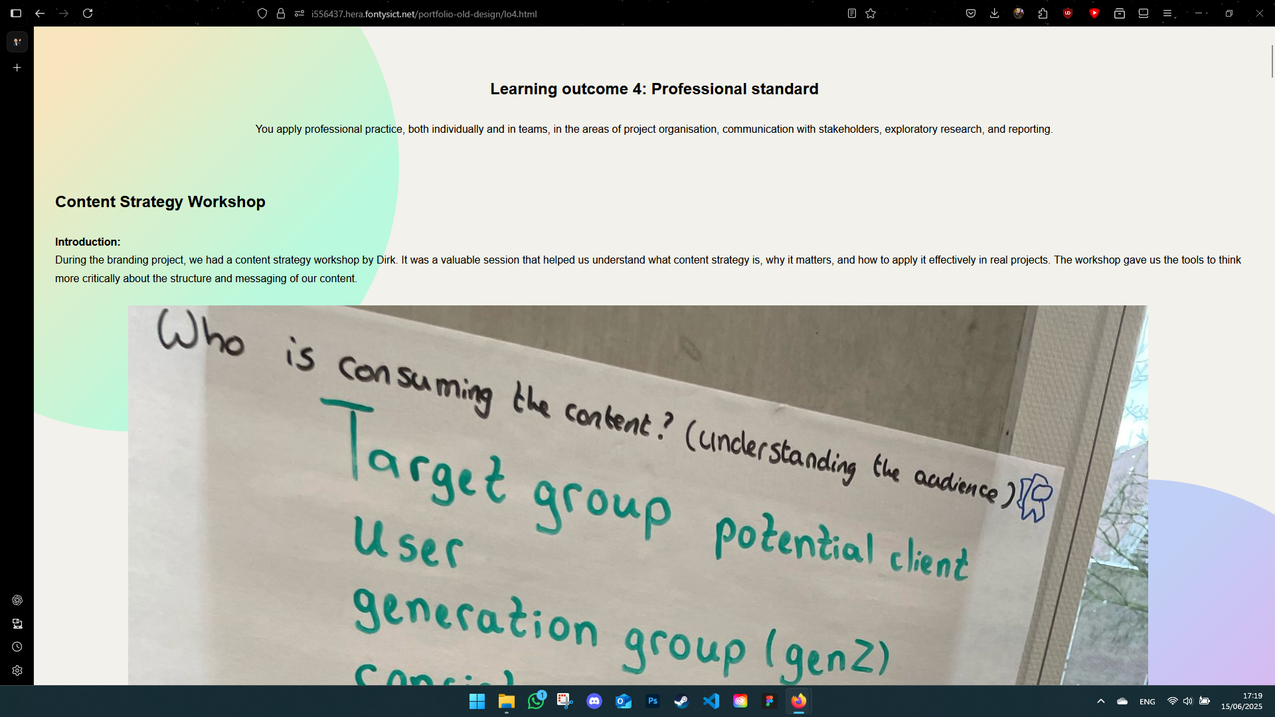Image resolution: width=1275 pixels, height=717 pixels.
Task: Open browsing History from the sidebar clock icon
Action: click(x=17, y=646)
